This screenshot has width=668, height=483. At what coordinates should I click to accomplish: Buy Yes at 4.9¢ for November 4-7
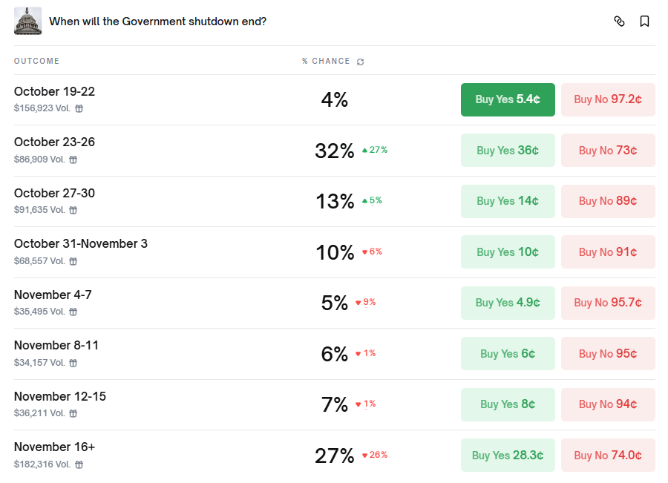pos(508,303)
